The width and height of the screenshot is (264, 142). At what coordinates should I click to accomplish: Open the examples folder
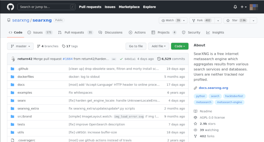point(25,93)
